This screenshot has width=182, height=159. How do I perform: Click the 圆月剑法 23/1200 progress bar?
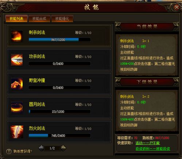59,111
